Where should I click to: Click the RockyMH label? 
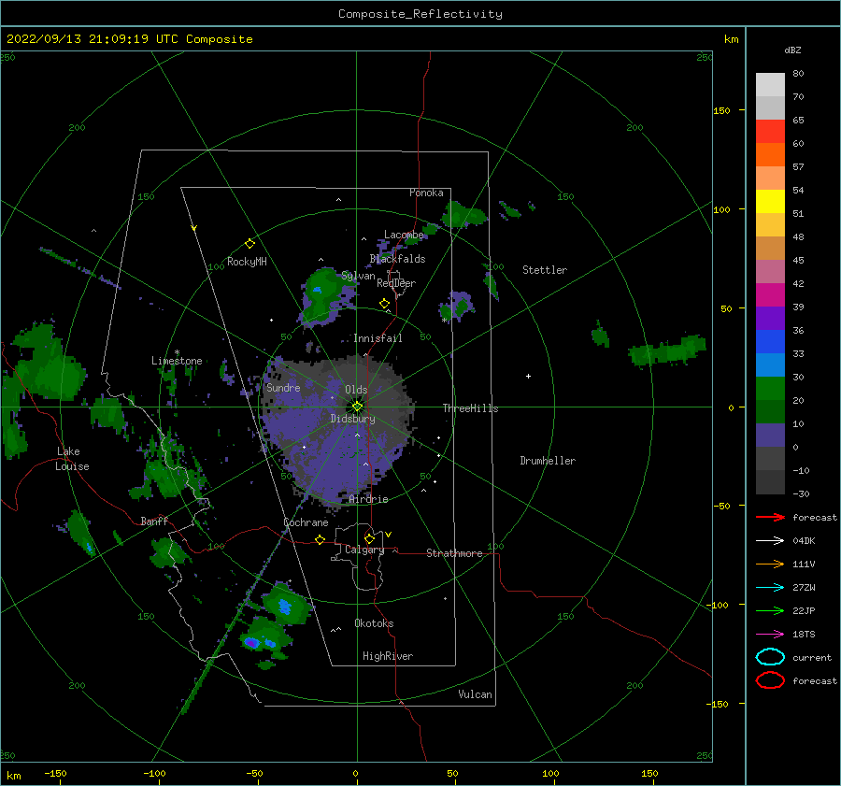click(247, 262)
